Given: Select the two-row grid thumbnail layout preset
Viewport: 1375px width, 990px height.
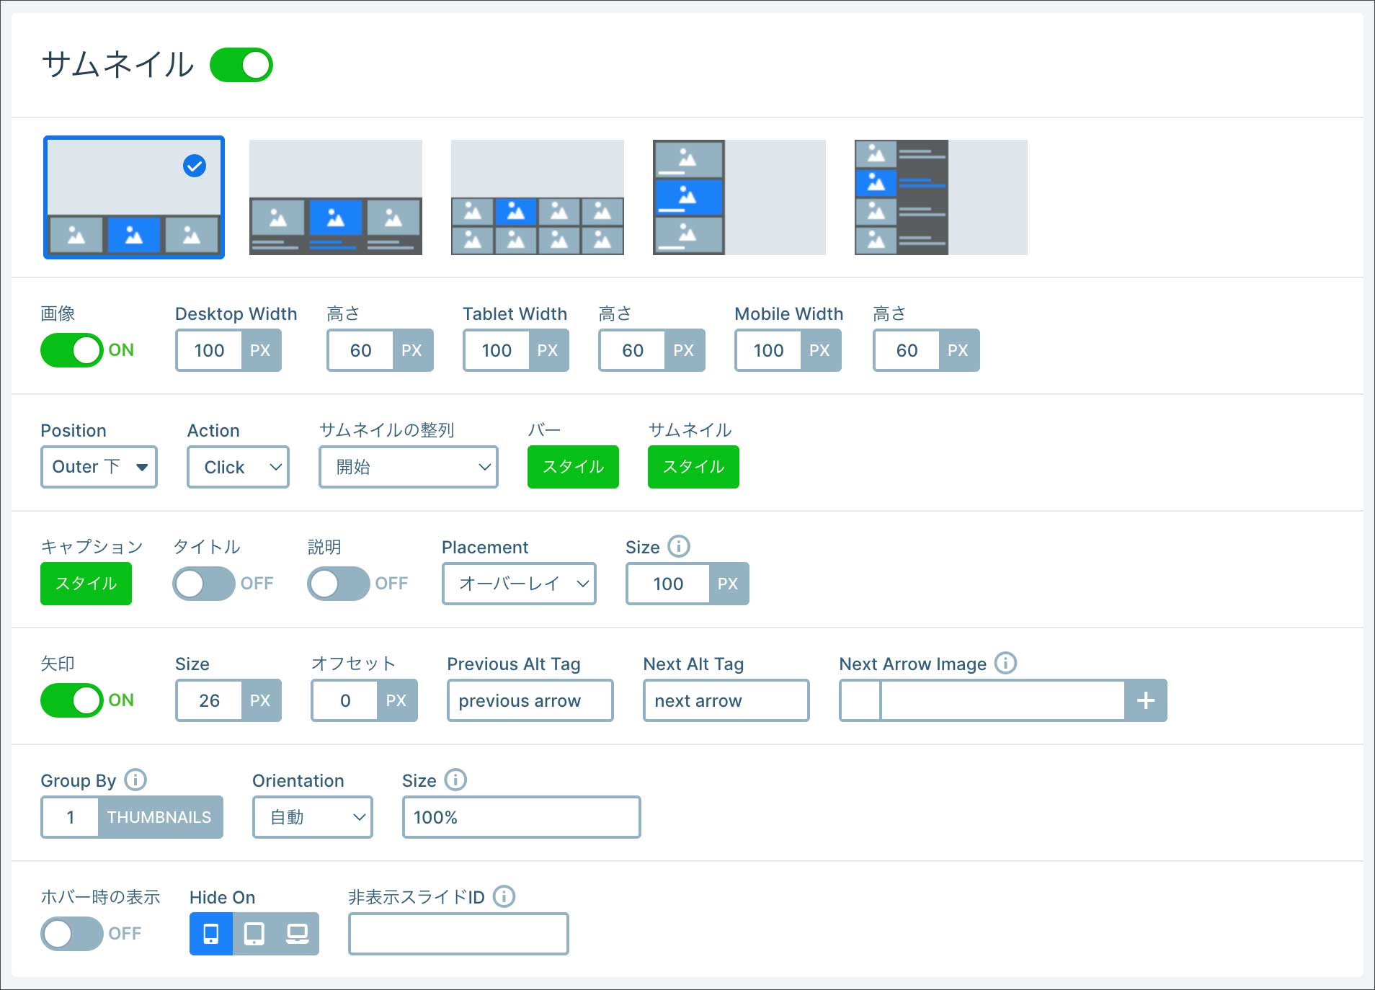Looking at the screenshot, I should tap(537, 197).
